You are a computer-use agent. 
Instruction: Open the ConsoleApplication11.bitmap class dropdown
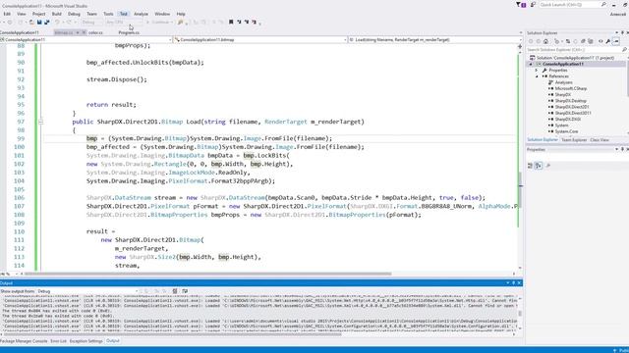pos(260,39)
